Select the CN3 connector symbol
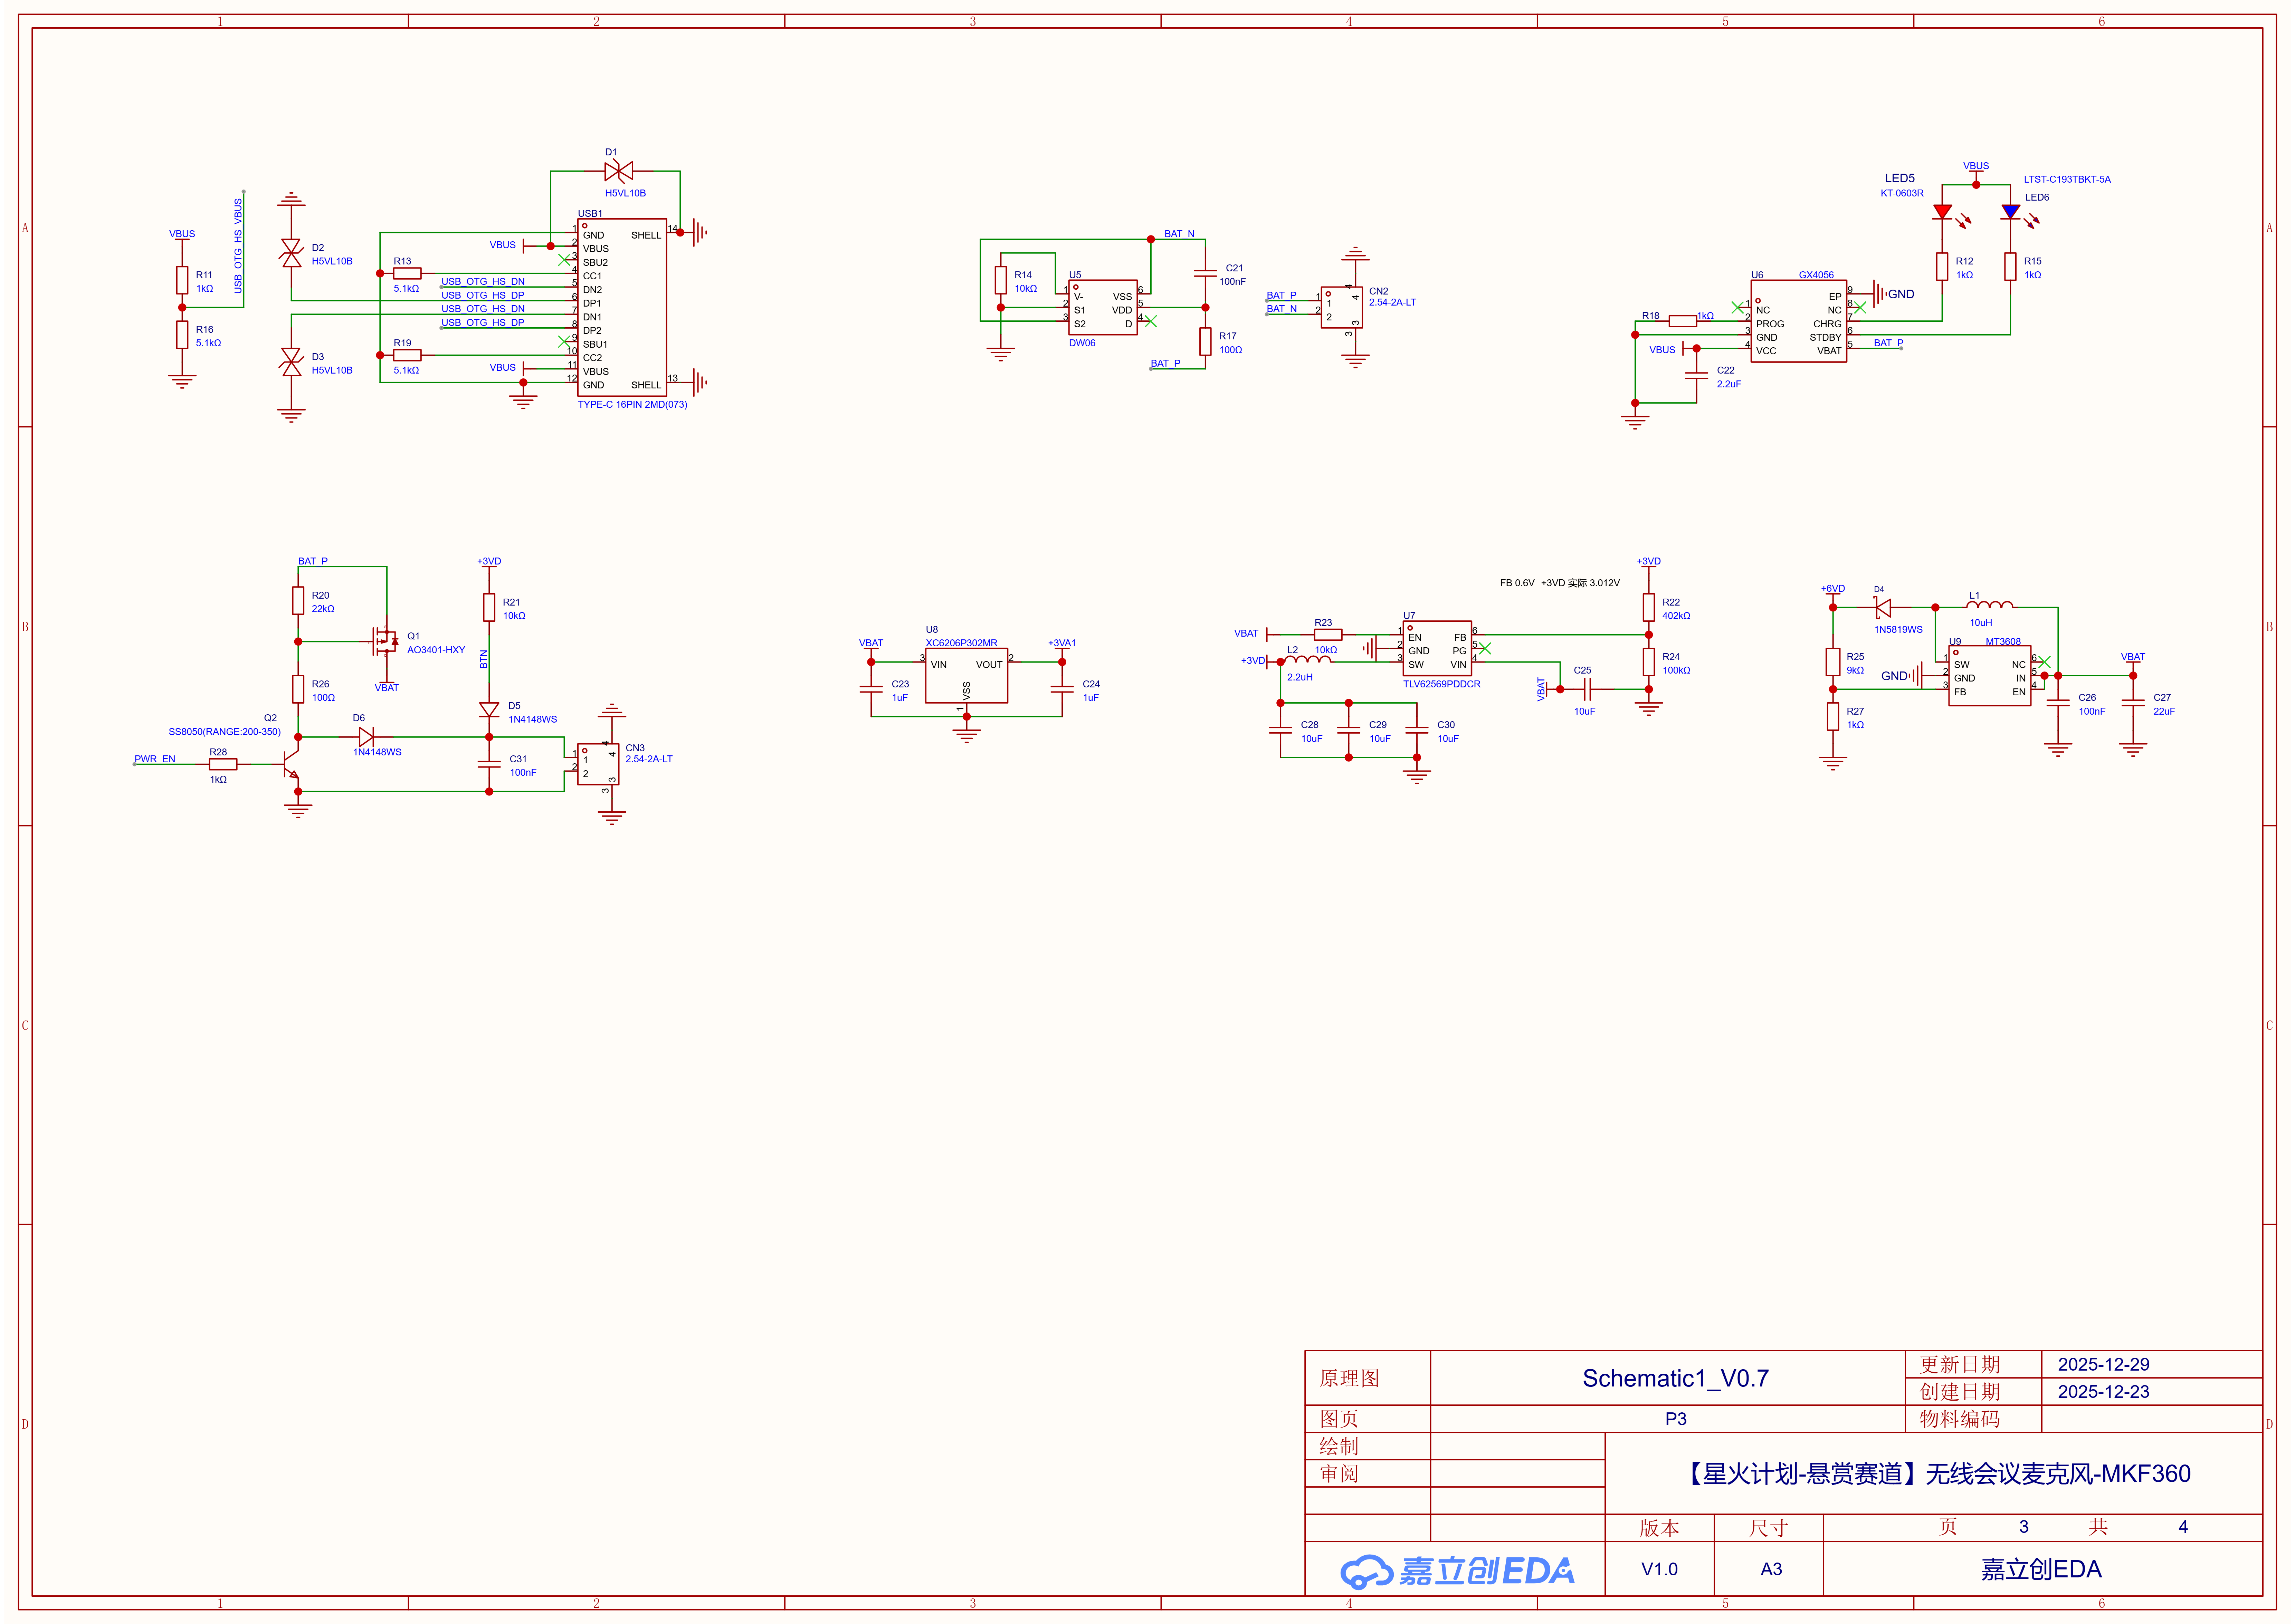 pyautogui.click(x=598, y=764)
